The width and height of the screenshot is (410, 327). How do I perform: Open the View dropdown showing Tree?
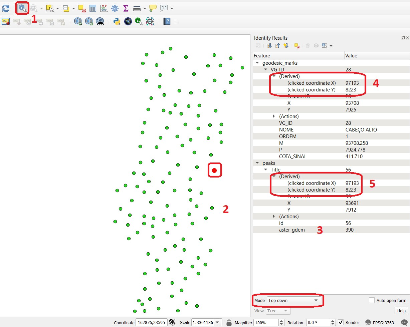pyautogui.click(x=278, y=311)
